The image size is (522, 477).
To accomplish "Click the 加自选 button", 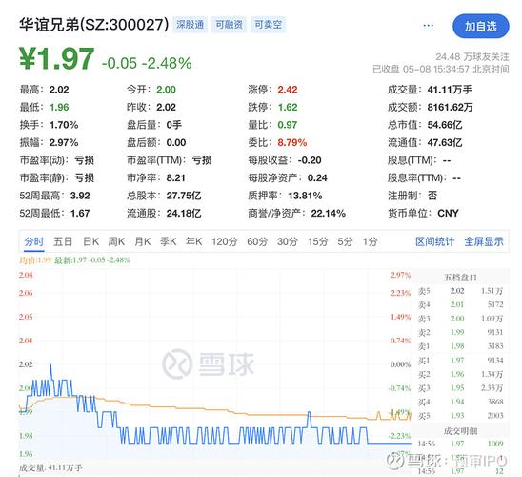I will (x=480, y=26).
